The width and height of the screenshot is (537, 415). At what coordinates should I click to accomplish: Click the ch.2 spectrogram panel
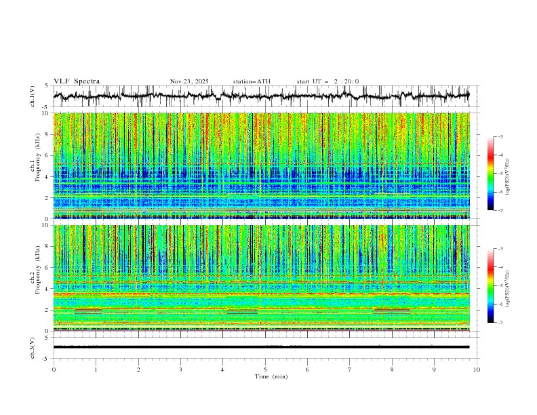tap(261, 278)
